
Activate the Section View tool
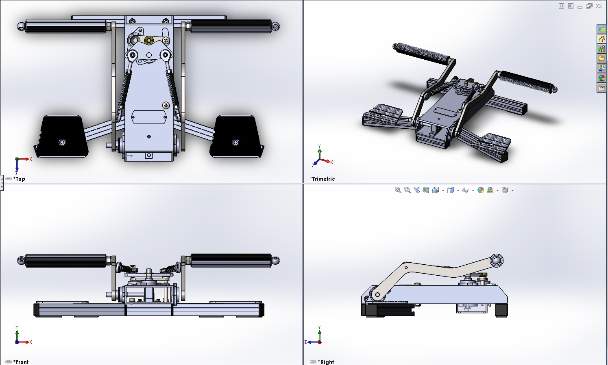(x=426, y=190)
